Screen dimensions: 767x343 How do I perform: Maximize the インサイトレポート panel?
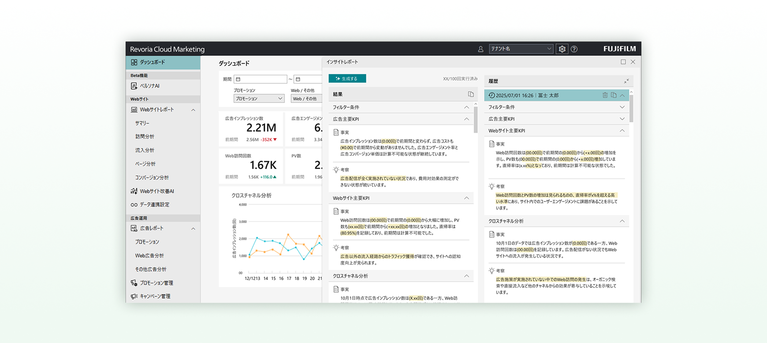click(623, 62)
